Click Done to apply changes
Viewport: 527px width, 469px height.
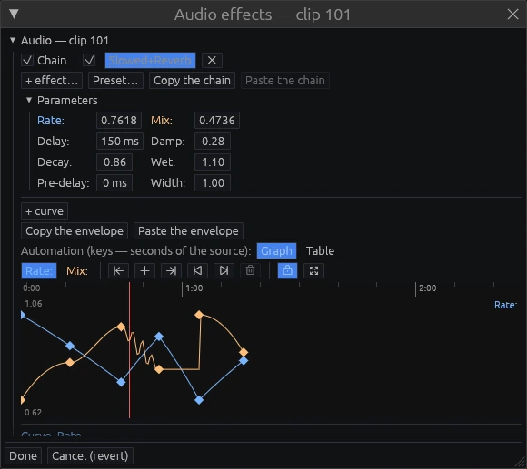click(x=23, y=456)
